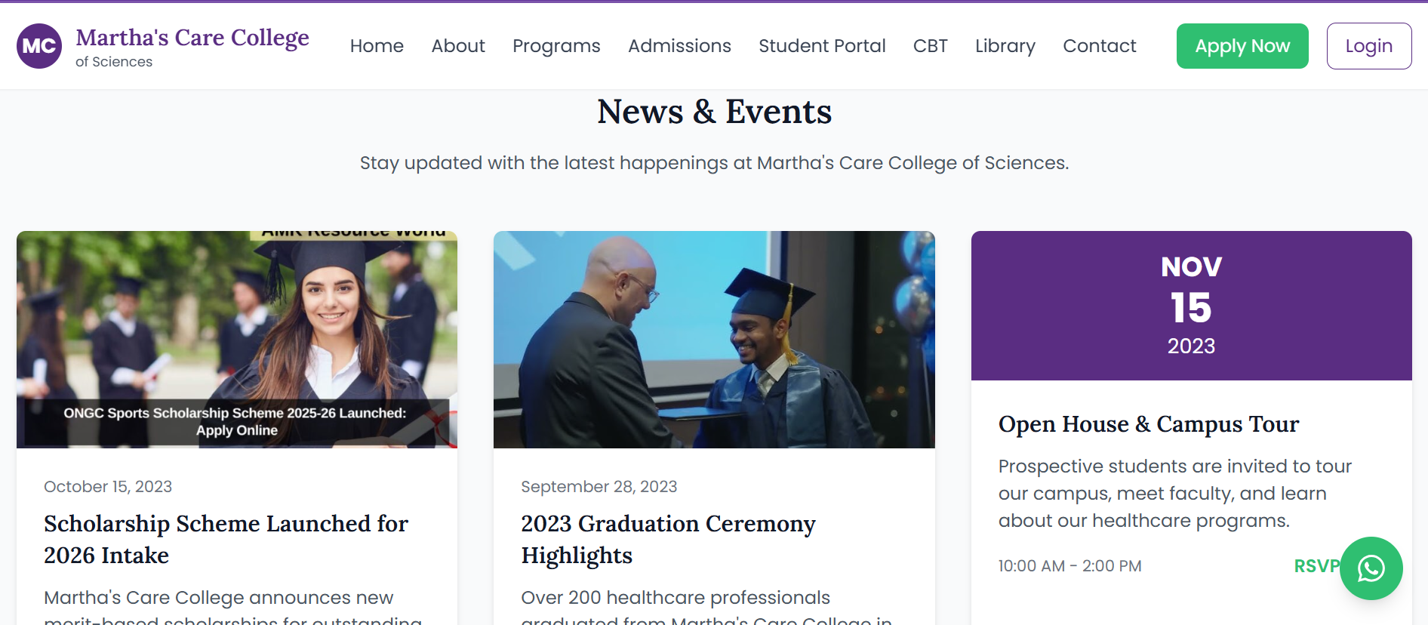Click the Login button

pos(1368,46)
